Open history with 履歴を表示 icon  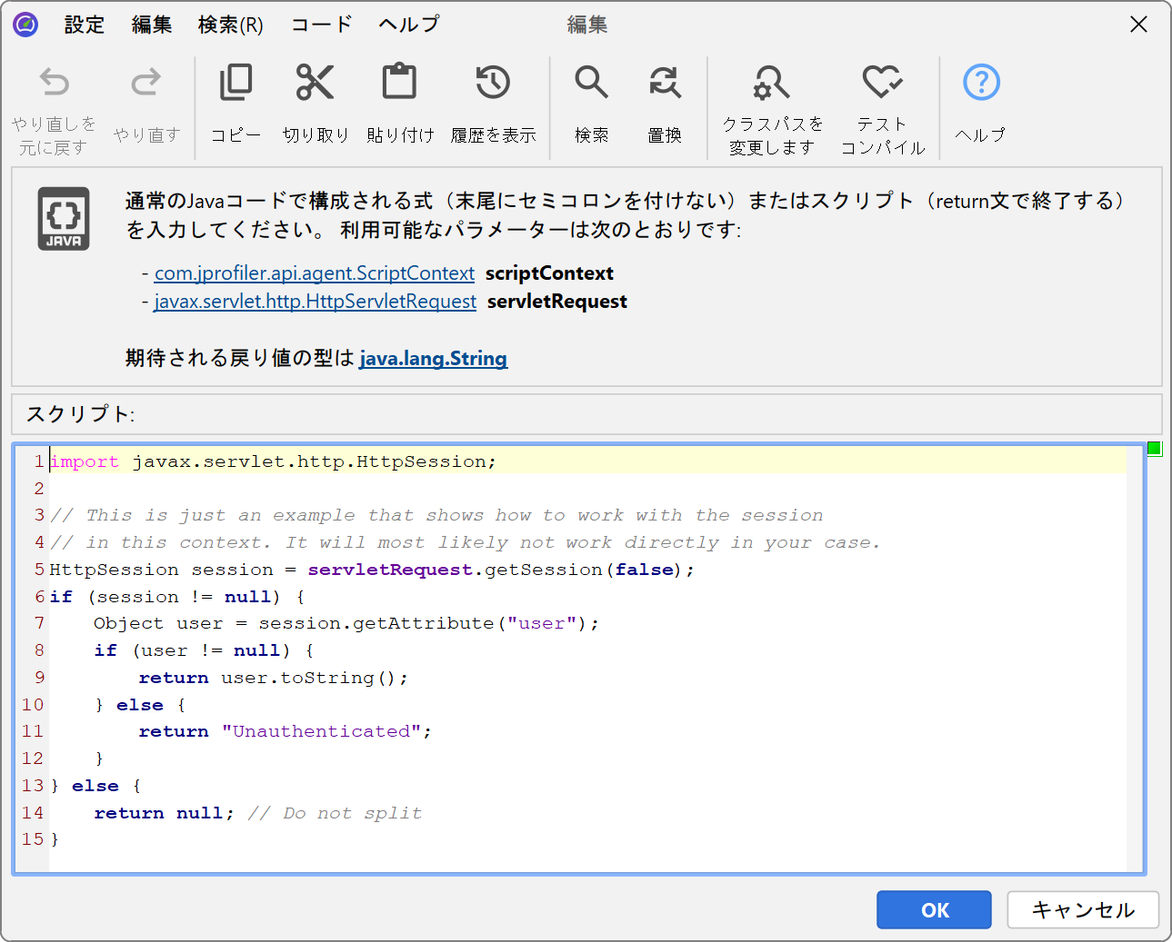493,84
